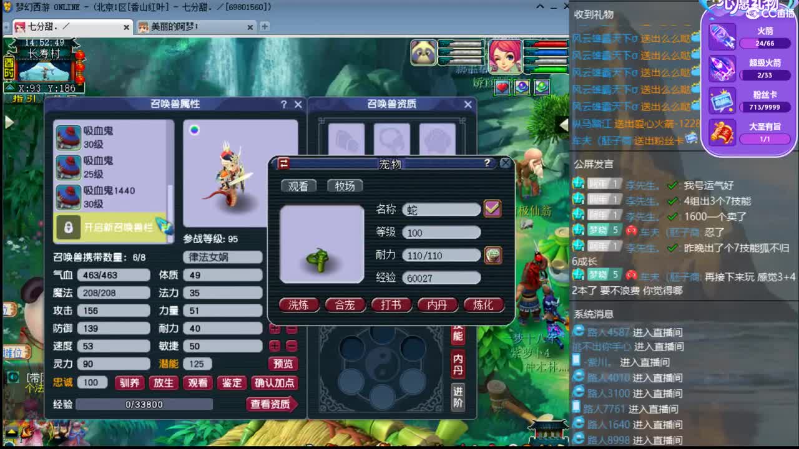Image resolution: width=799 pixels, height=449 pixels.
Task: Select the green snake pet thumbnail
Action: (x=321, y=244)
